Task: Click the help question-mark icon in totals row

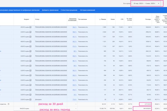Action: tap(9, 104)
